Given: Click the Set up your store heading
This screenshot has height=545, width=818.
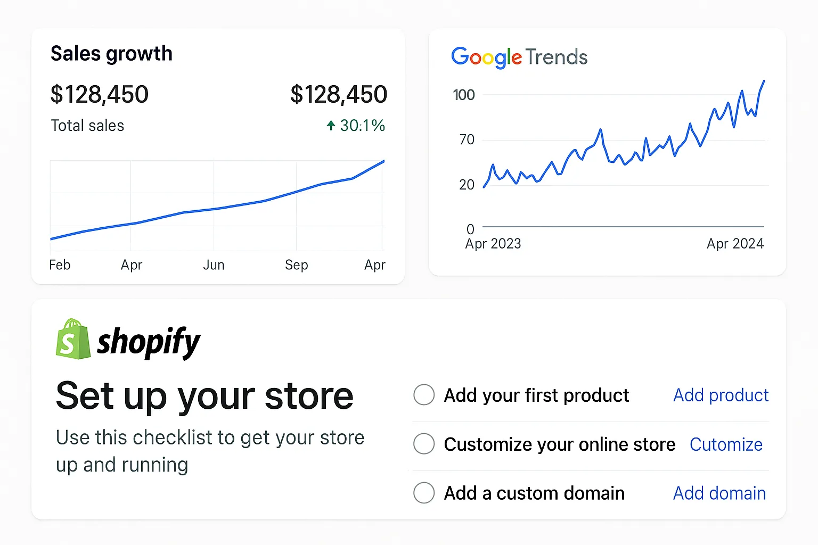Looking at the screenshot, I should (204, 396).
